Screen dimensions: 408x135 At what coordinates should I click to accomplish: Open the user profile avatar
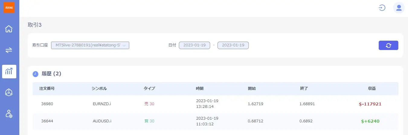coord(399,8)
